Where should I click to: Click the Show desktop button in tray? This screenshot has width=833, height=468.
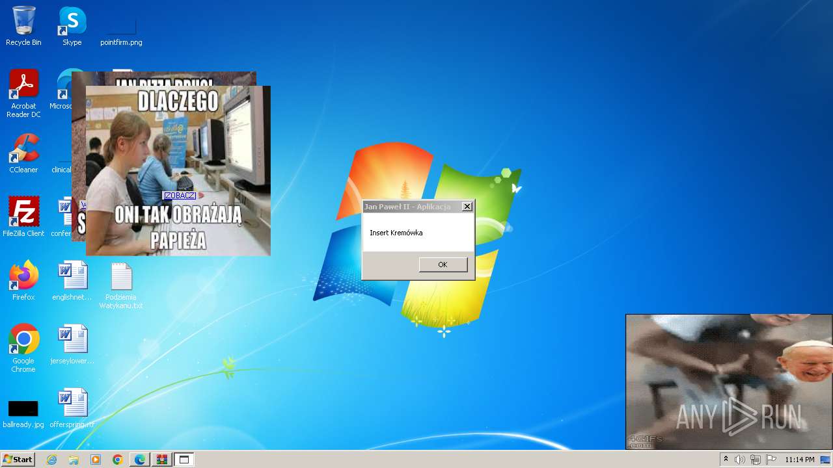click(x=825, y=460)
